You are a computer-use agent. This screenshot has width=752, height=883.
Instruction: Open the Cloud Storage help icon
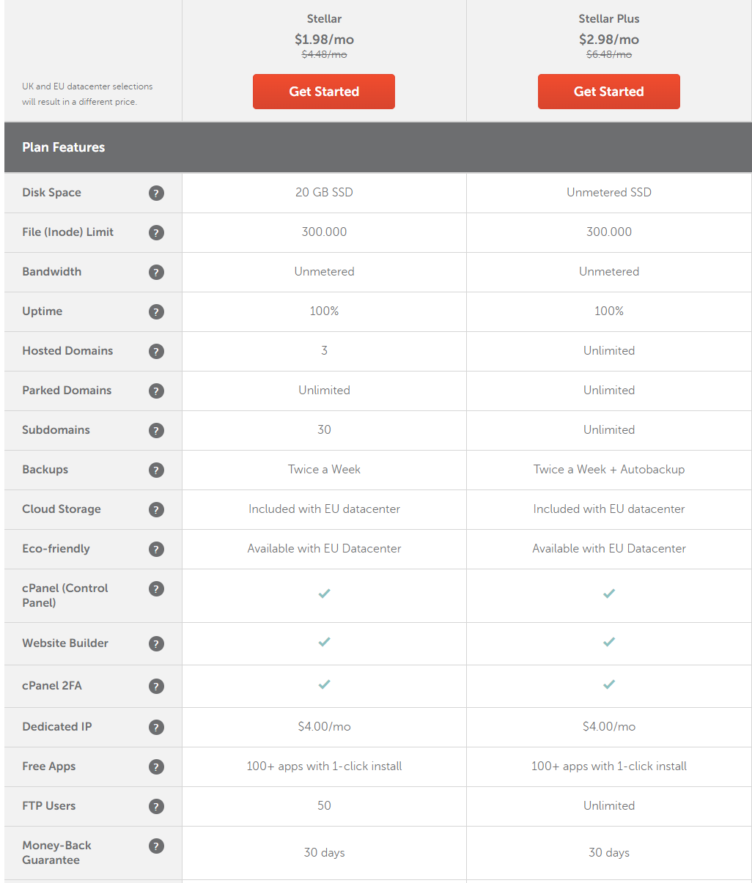point(156,510)
